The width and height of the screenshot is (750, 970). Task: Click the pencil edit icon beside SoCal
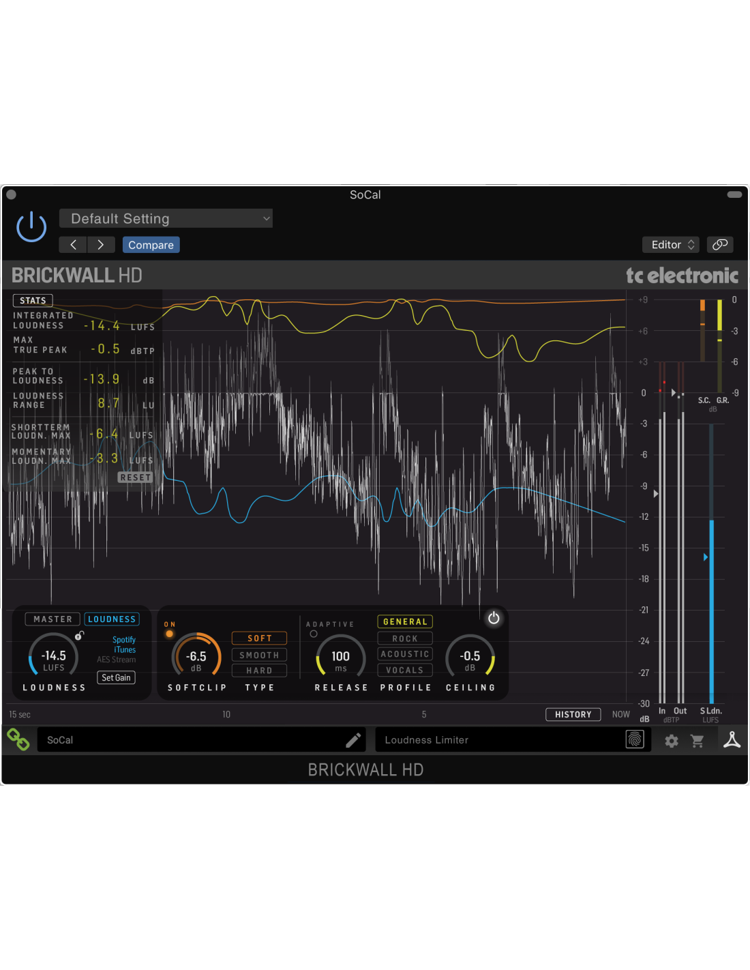coord(353,740)
